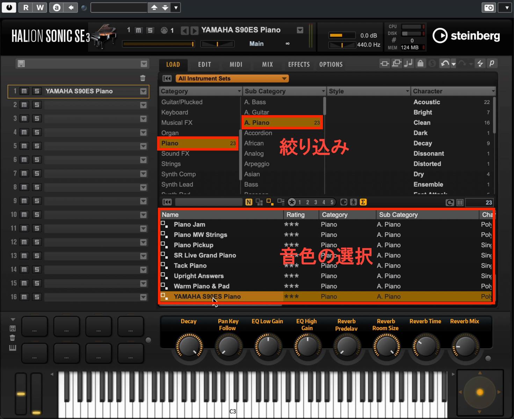
Task: Open the Character column header dropdown
Action: pyautogui.click(x=493, y=91)
